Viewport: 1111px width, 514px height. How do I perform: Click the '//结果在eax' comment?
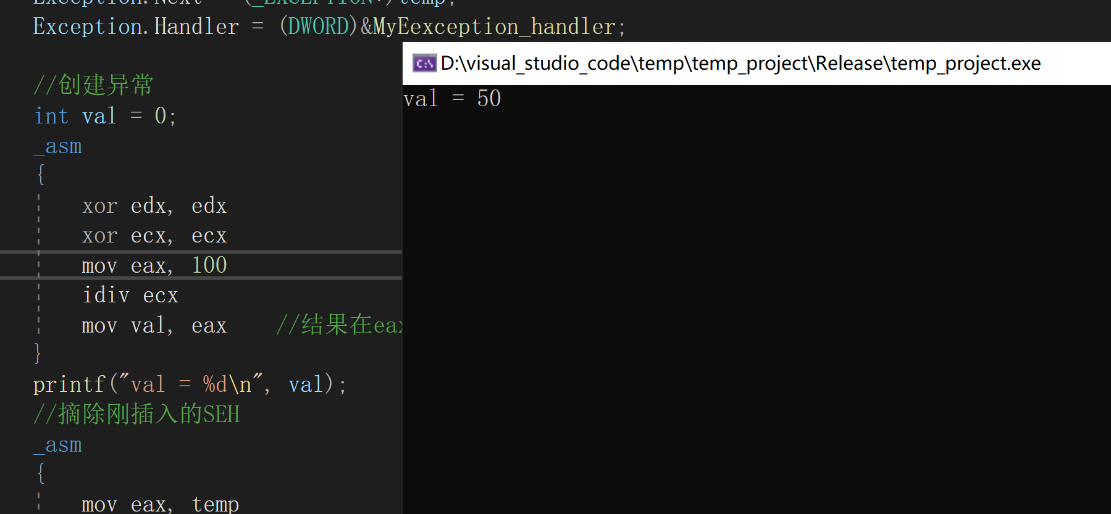(339, 325)
